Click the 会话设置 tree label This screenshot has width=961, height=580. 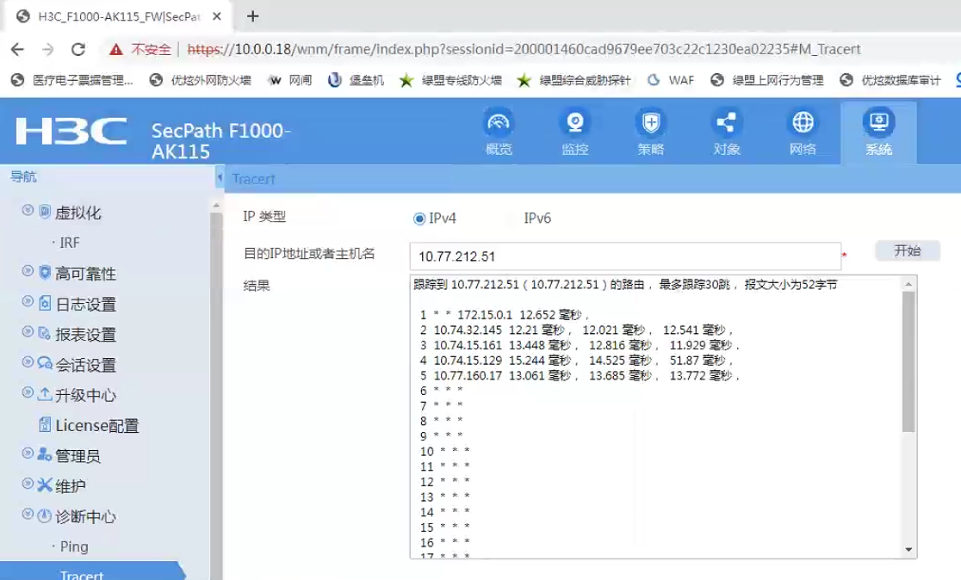coord(85,364)
